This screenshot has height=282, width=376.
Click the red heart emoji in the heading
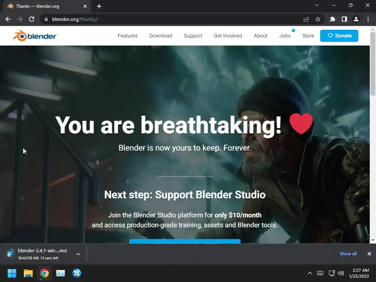point(301,123)
